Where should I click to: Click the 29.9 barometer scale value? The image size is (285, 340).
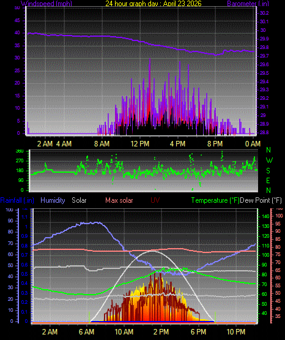(x=264, y=39)
